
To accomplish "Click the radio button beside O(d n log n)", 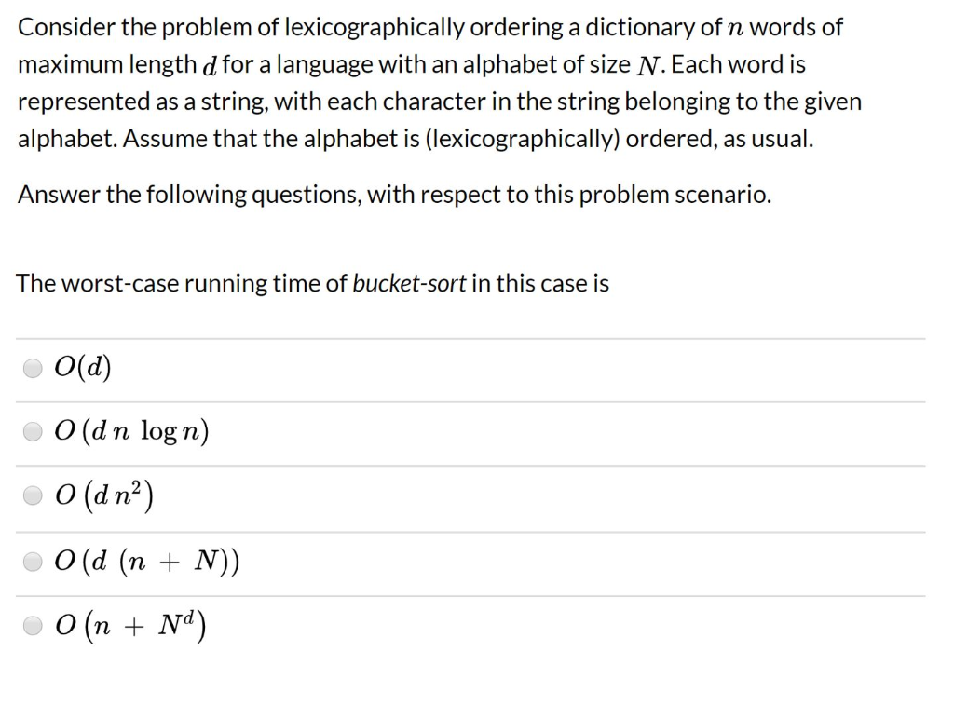I will (x=33, y=431).
